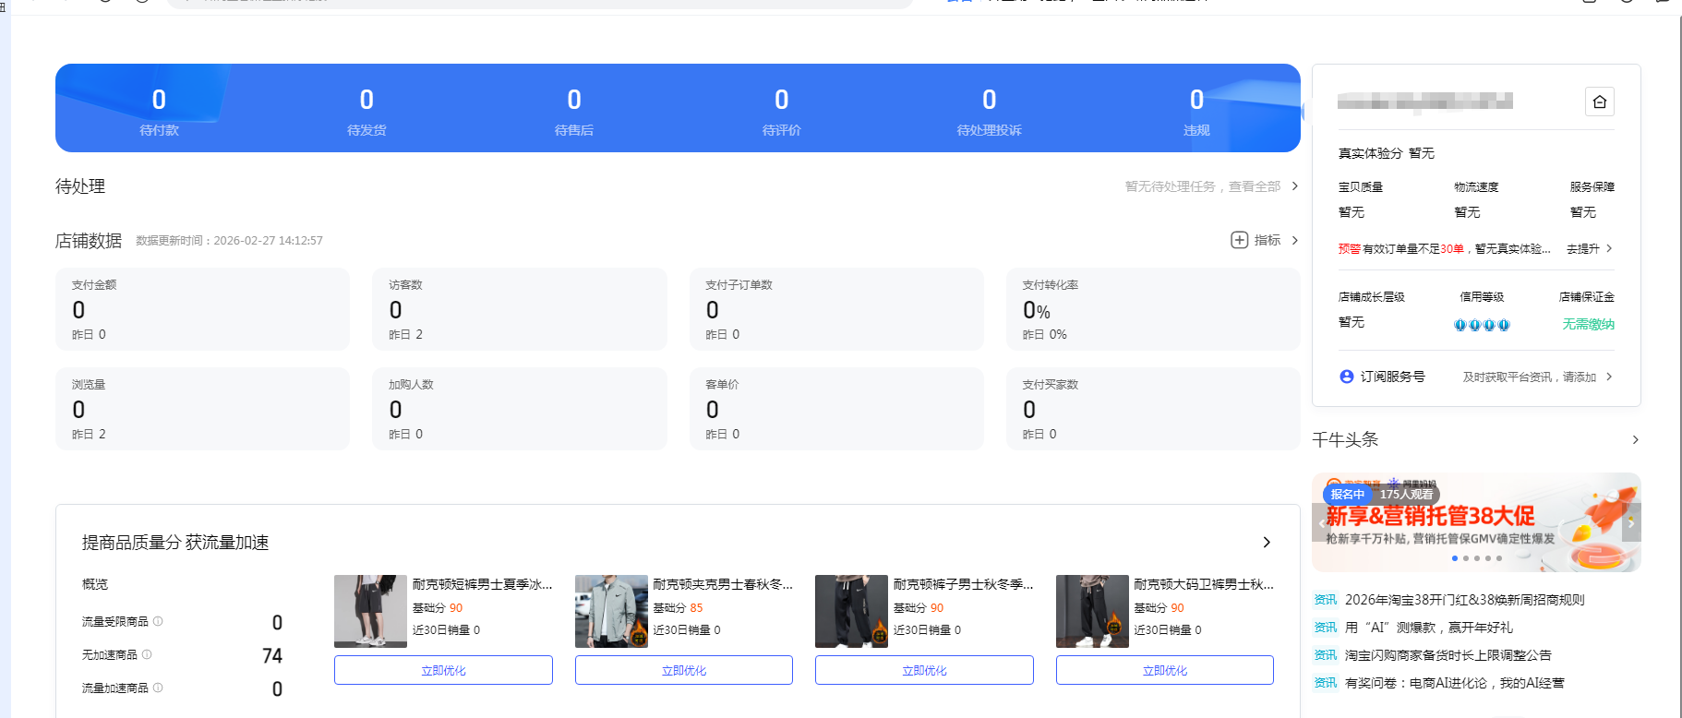
Task: Click info icon beside 流量受限商品
Action: [158, 621]
